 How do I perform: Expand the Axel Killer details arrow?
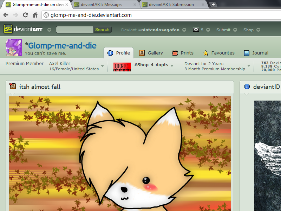tap(102, 66)
